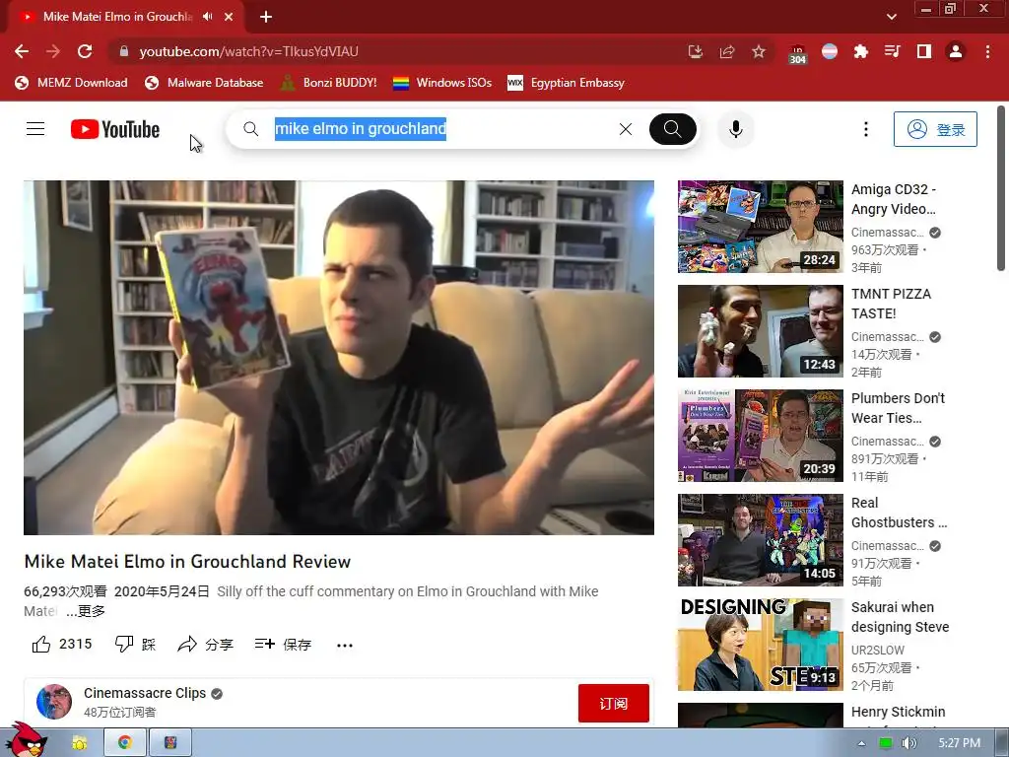Click the forward navigation arrow

click(53, 51)
